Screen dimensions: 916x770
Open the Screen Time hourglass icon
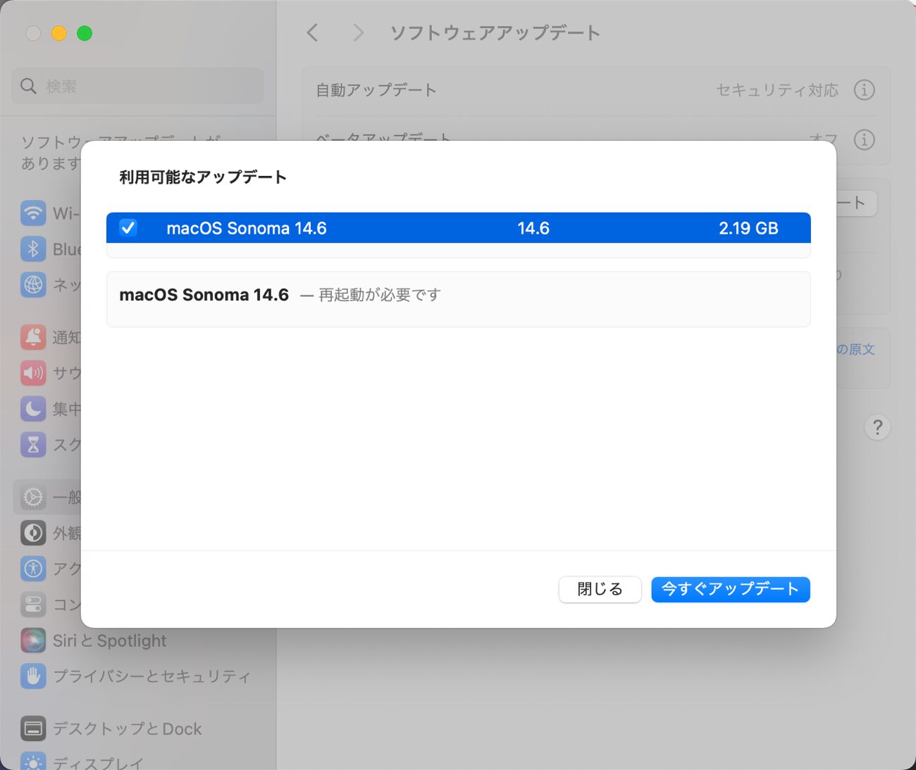33,445
